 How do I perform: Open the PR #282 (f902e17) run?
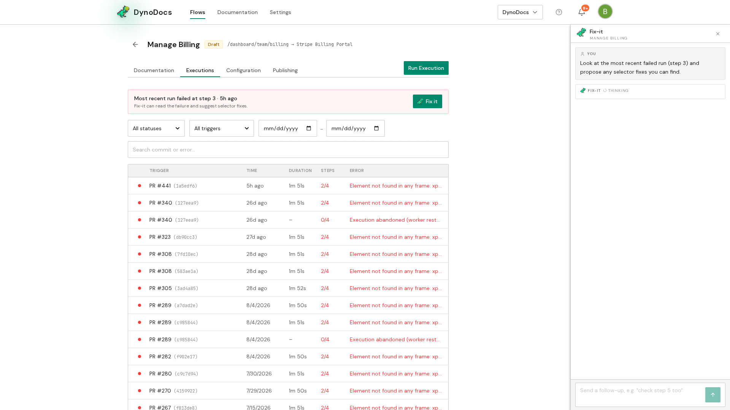coord(288,356)
